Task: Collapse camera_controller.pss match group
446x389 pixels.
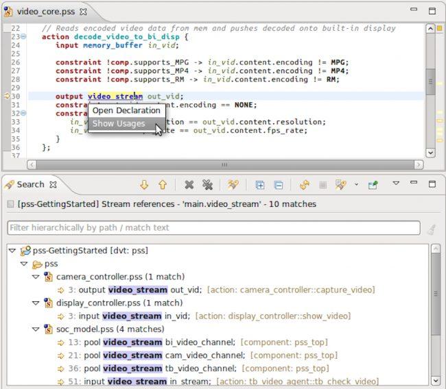Action: (36, 277)
